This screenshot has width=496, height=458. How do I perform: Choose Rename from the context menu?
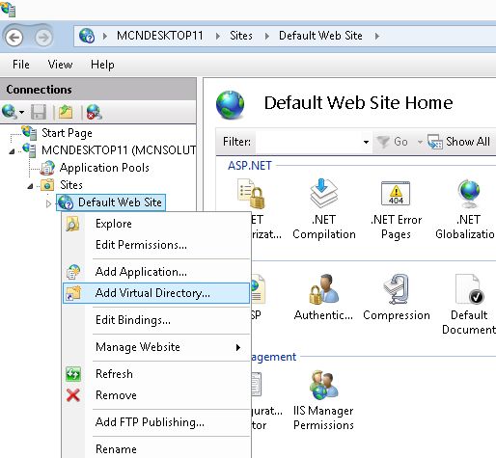[x=156, y=449]
